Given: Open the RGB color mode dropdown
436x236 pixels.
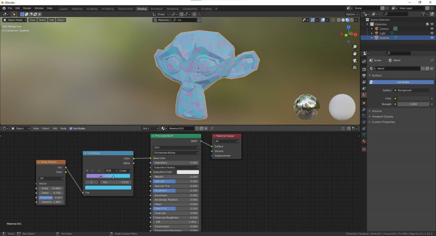Looking at the screenshot, I should click(111, 171).
